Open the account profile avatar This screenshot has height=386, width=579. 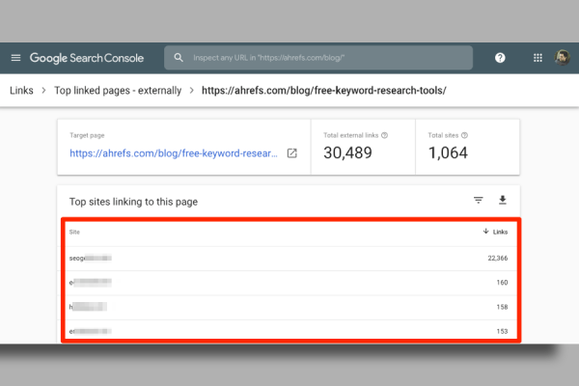click(562, 58)
